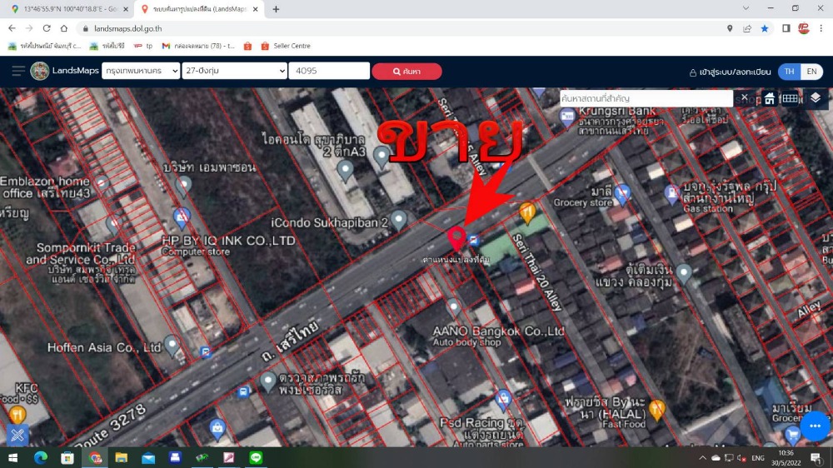This screenshot has height=468, width=833.
Task: Open the Windows notification center
Action: tap(816, 457)
